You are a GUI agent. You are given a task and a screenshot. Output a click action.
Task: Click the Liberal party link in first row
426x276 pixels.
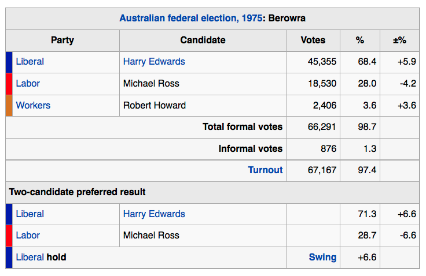[x=30, y=62]
